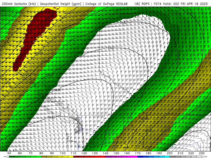Viewport: 211px width, 158px height.
Task: Click the "F074" forecast hour text
Action: tap(157, 4)
